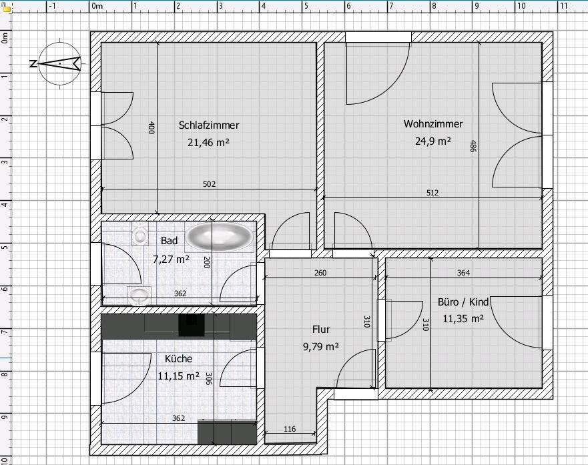Select the large Wohnzimmer door above the room label
Screen dimensions: 588x465
pos(378,69)
